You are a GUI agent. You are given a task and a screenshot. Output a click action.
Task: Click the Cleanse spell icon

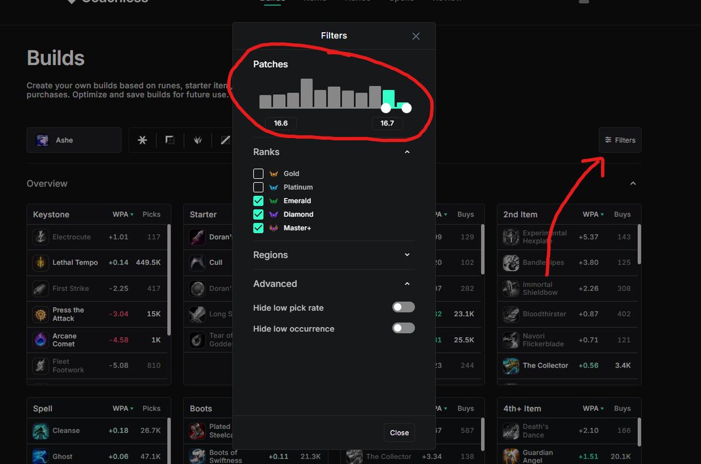[40, 431]
